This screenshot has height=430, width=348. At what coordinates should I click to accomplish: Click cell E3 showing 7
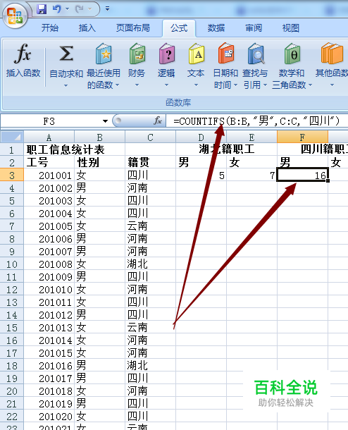[251, 176]
